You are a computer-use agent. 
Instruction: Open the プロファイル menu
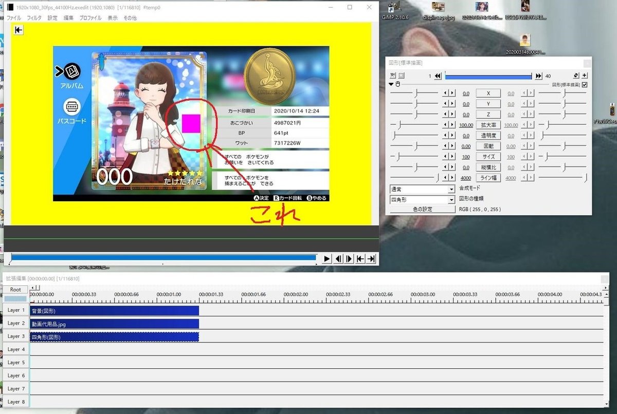[90, 18]
